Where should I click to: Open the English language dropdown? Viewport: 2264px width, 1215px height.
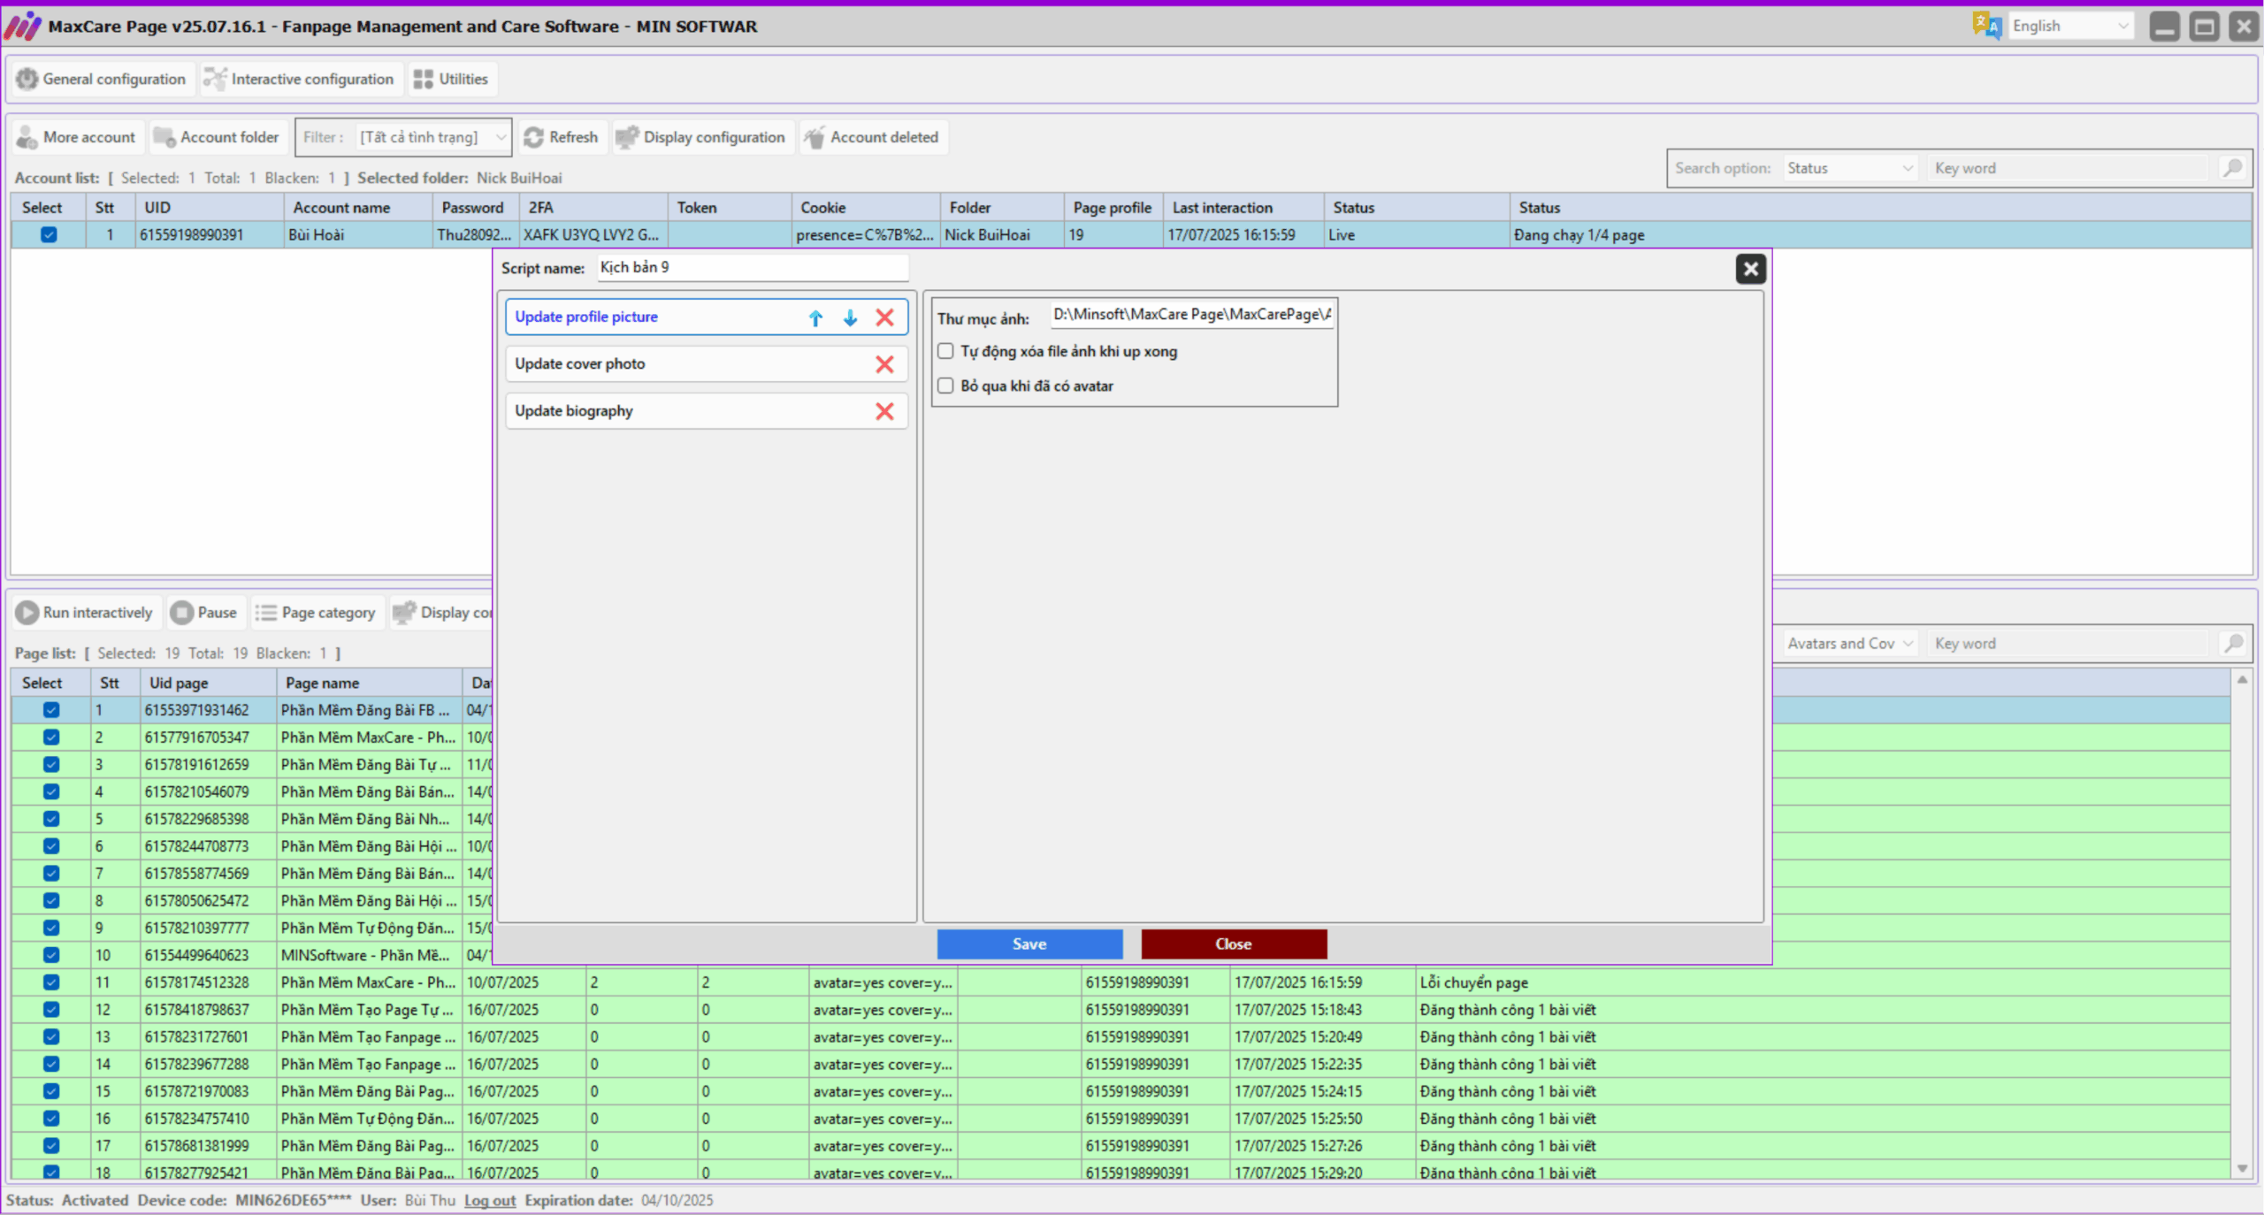tap(2072, 26)
